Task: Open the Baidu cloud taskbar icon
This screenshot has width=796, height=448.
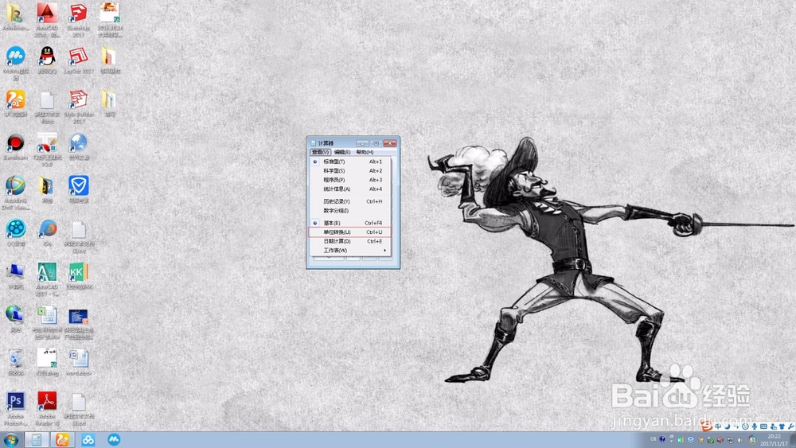Action: [x=88, y=440]
